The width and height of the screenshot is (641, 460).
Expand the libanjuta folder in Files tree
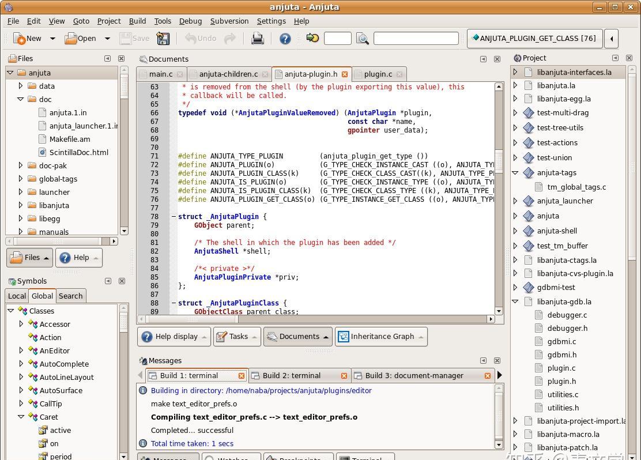20,205
